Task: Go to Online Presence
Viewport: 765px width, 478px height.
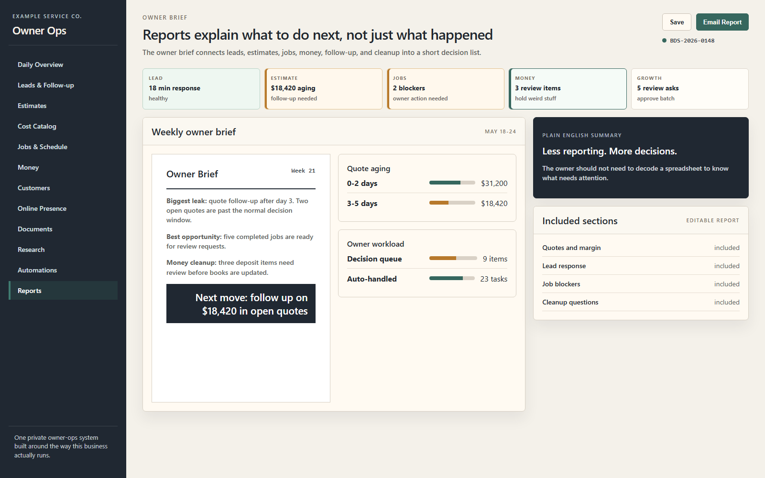Action: [63, 208]
